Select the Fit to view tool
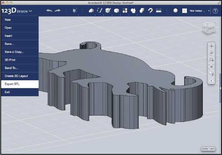The width and height of the screenshot is (222, 155). pyautogui.click(x=211, y=67)
